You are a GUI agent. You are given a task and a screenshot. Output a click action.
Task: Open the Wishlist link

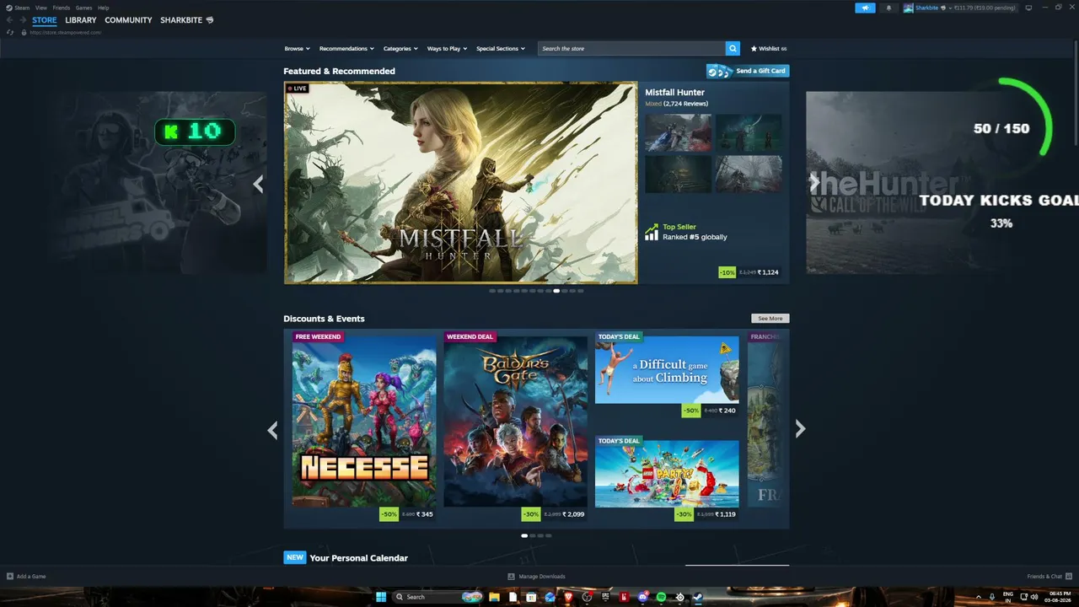pyautogui.click(x=769, y=48)
